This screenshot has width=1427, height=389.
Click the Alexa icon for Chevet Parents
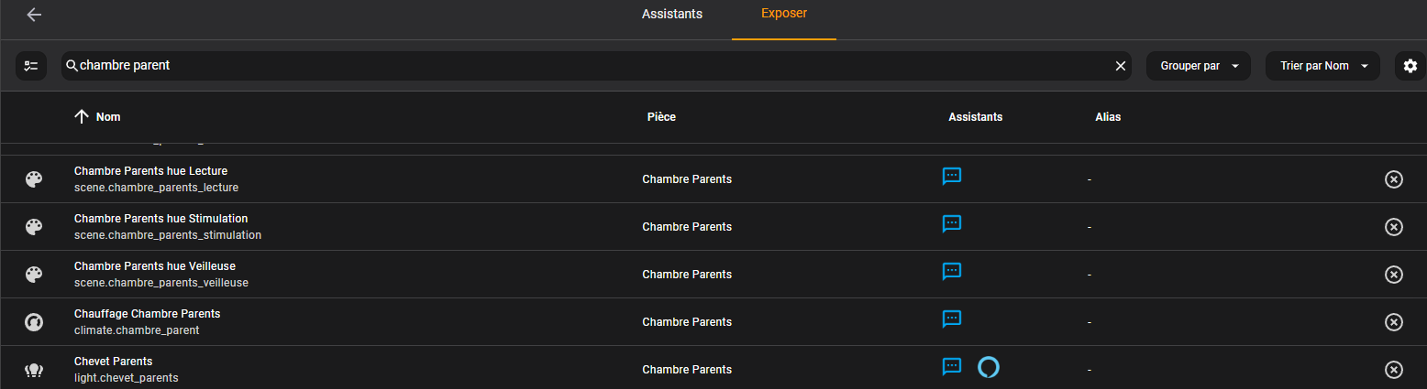[x=989, y=367]
